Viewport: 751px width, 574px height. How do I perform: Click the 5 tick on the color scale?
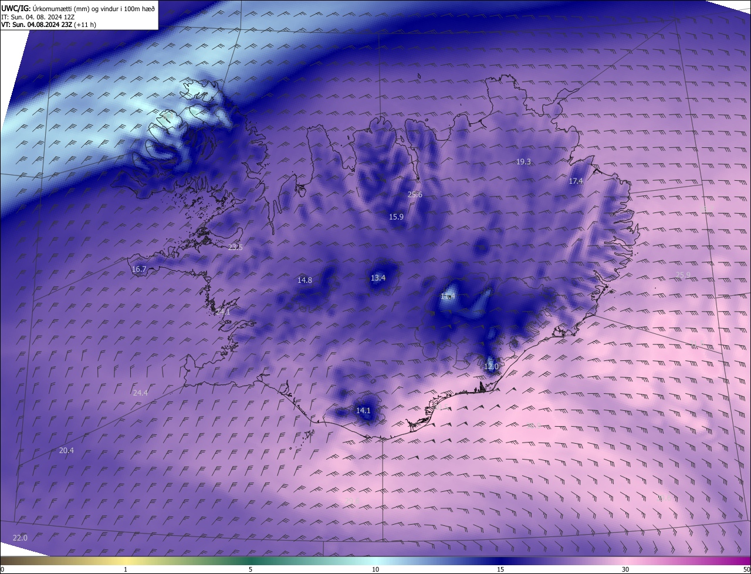click(251, 570)
